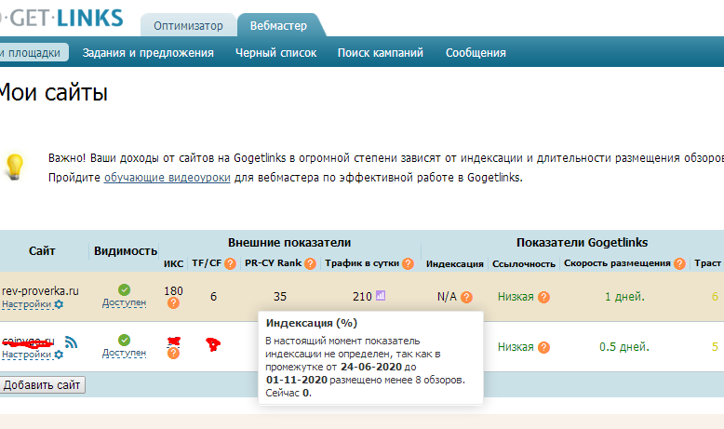
Task: Click PR-CY Rank value 35
Action: (x=280, y=297)
